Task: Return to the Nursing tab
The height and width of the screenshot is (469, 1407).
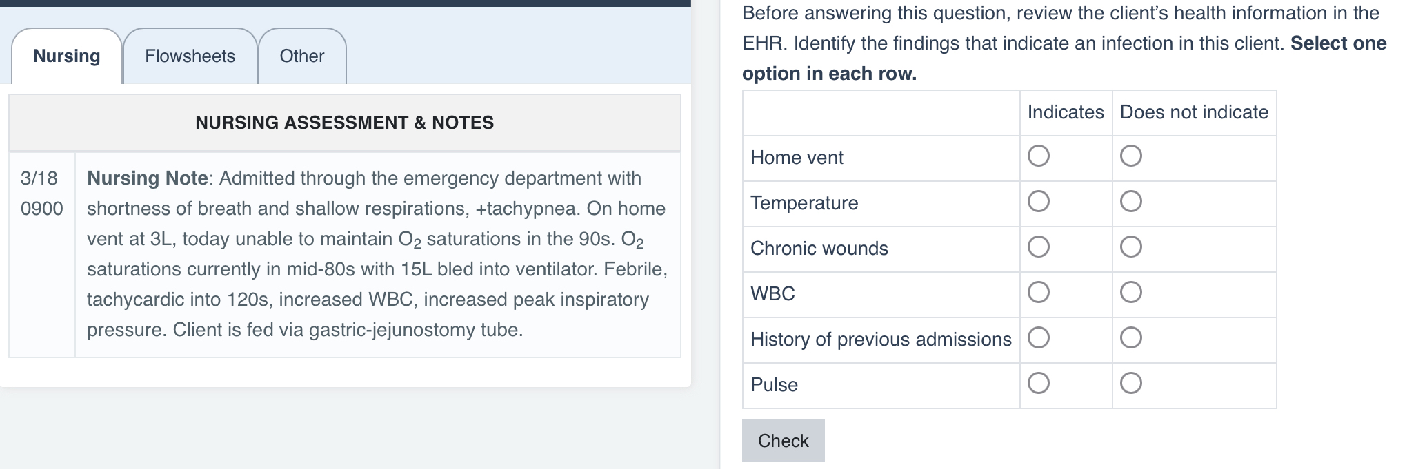Action: coord(66,56)
